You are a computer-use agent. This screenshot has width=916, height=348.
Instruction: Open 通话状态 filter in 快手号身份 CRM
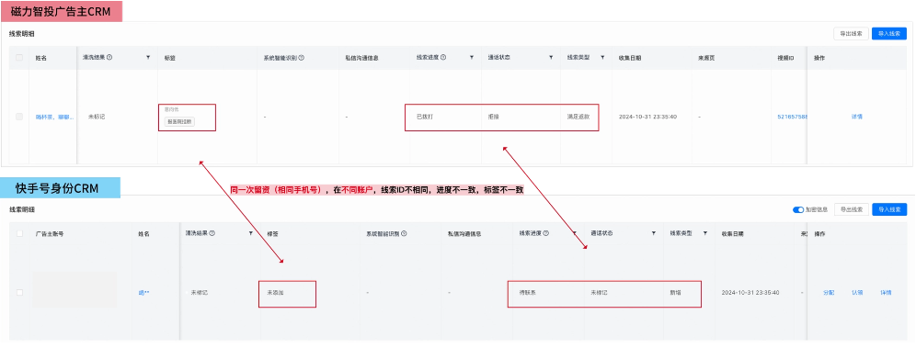653,233
